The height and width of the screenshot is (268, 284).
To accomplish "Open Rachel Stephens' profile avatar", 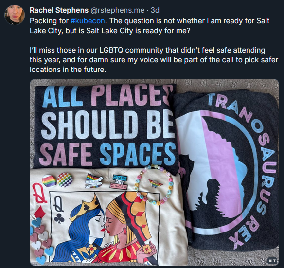I will pyautogui.click(x=15, y=15).
